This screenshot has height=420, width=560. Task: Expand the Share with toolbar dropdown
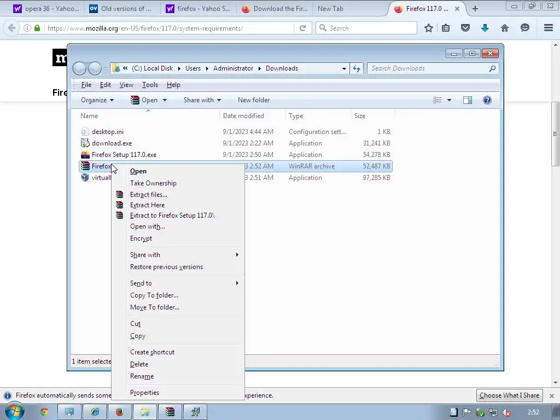pos(219,101)
